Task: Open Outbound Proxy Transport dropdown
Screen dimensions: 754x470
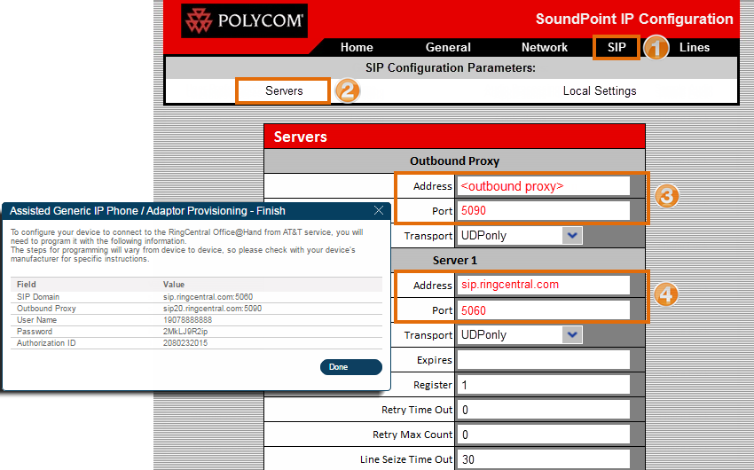Action: [519, 236]
